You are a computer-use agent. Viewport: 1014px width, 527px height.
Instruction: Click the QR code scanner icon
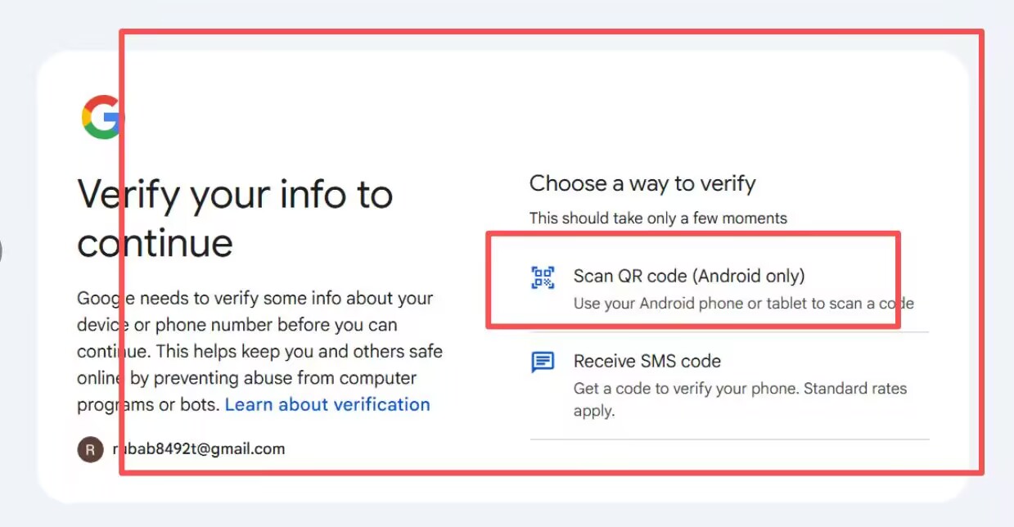coord(543,277)
